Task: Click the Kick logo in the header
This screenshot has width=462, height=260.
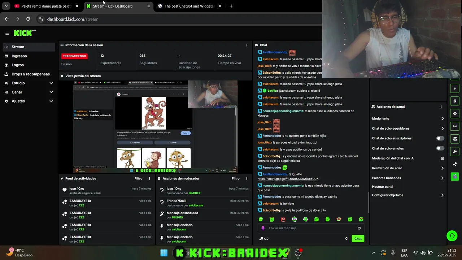Action: [25, 33]
